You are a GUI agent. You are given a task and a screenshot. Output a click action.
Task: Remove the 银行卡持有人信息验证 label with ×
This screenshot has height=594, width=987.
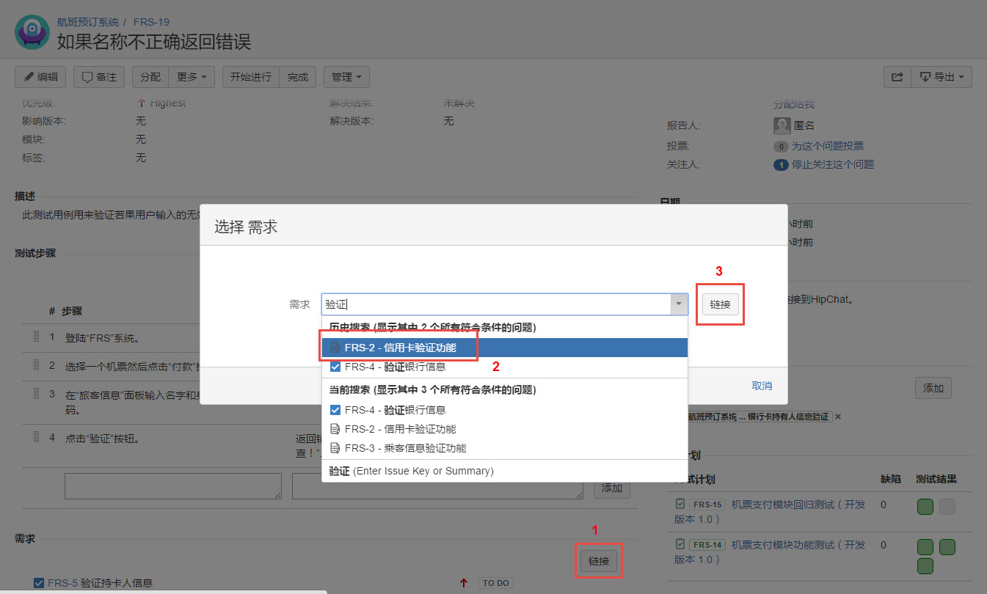(838, 417)
